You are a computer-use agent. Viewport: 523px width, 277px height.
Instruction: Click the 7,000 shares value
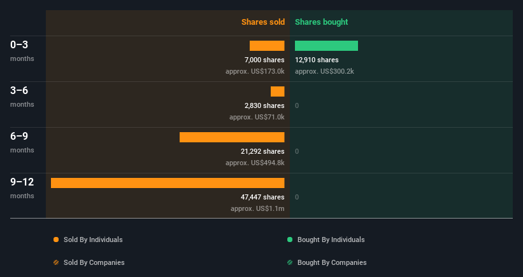pos(264,60)
